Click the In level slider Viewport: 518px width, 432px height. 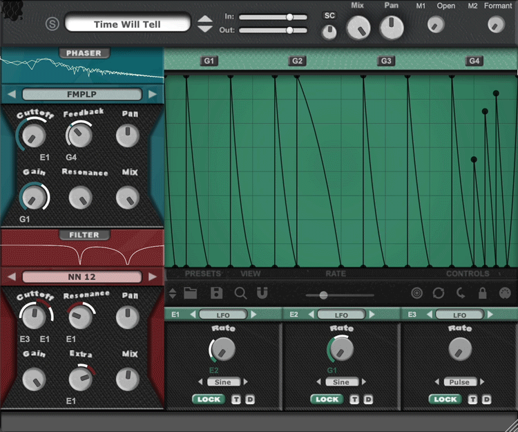tap(273, 17)
